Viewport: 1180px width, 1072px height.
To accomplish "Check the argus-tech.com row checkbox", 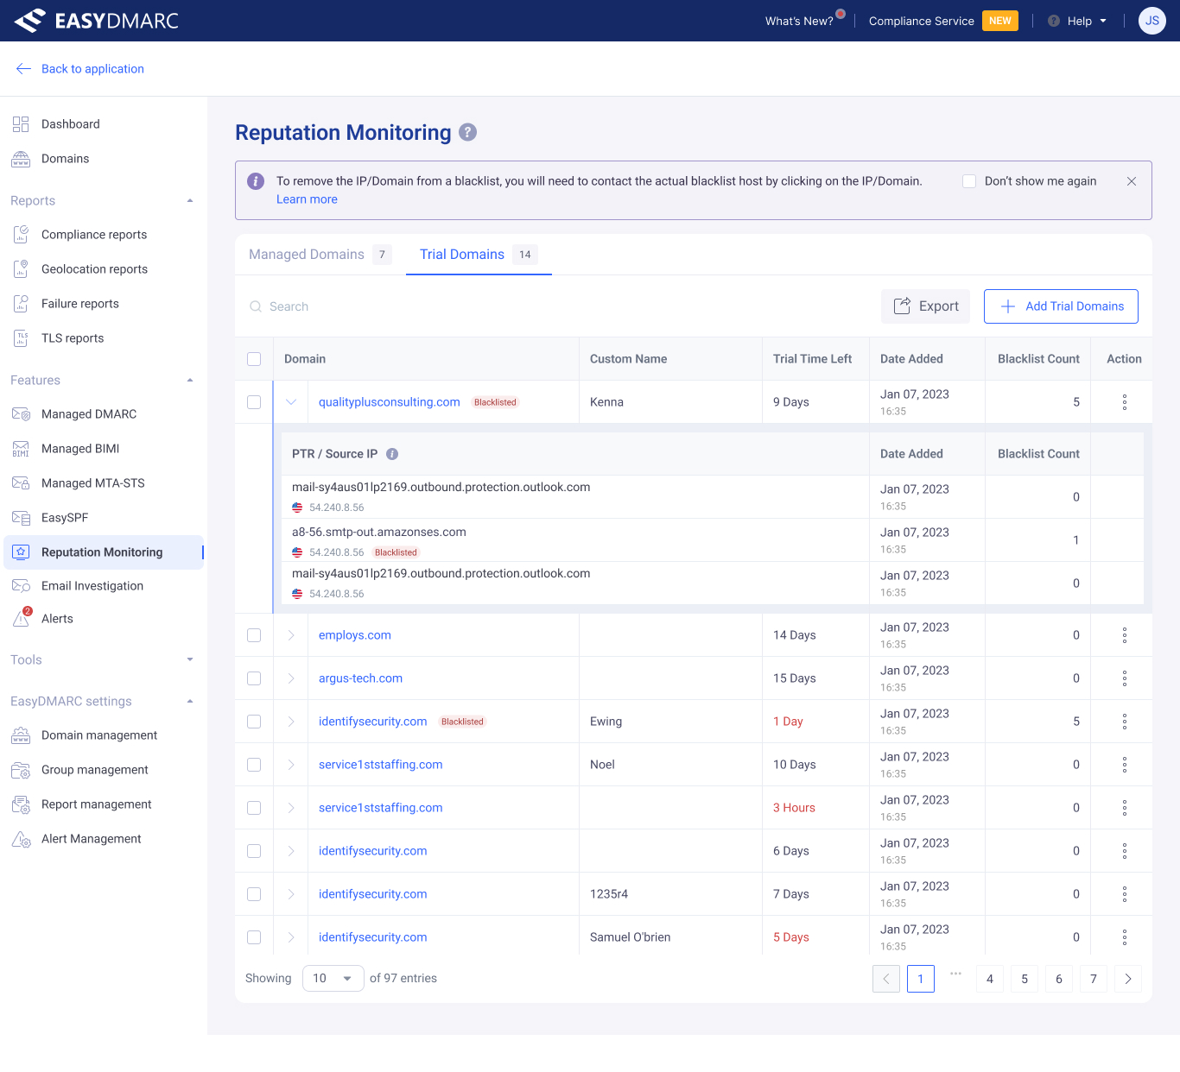I will click(254, 678).
